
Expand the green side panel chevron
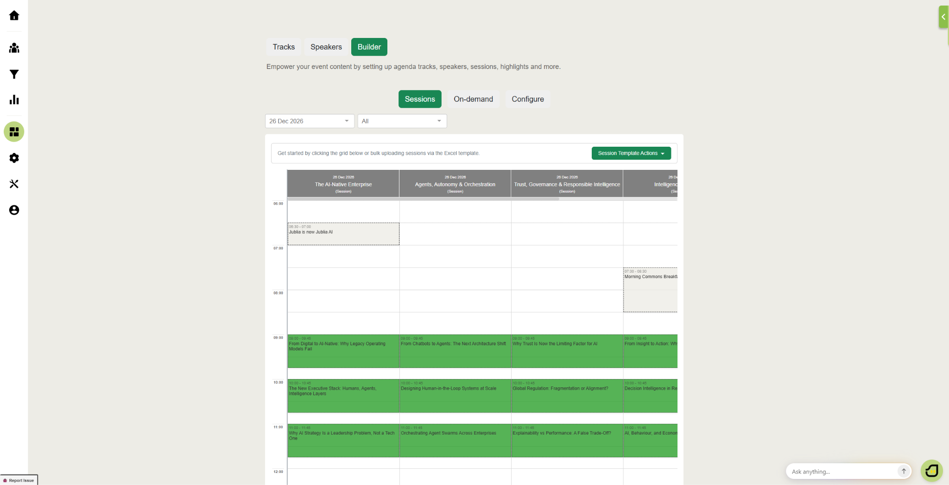943,17
